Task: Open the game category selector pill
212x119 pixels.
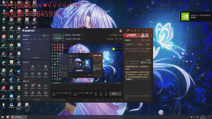Action: (x=73, y=39)
